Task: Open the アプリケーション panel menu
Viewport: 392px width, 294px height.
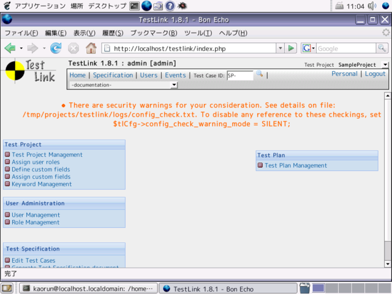Action: (40, 6)
